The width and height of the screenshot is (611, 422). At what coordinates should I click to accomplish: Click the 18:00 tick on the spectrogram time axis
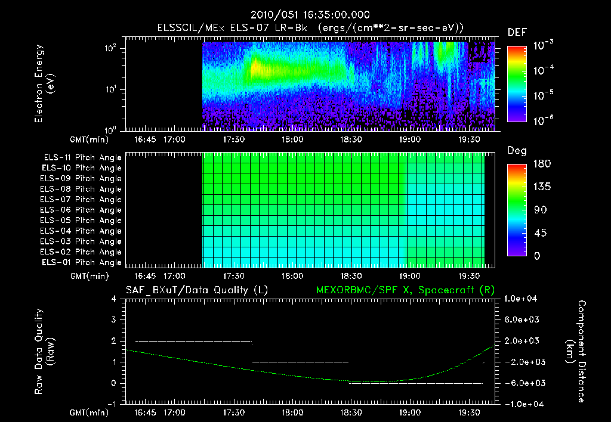coord(292,139)
